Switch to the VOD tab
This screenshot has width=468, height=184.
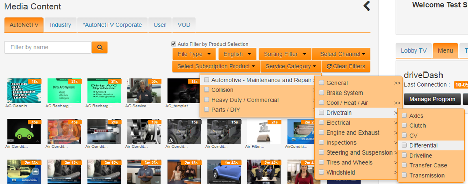click(184, 25)
